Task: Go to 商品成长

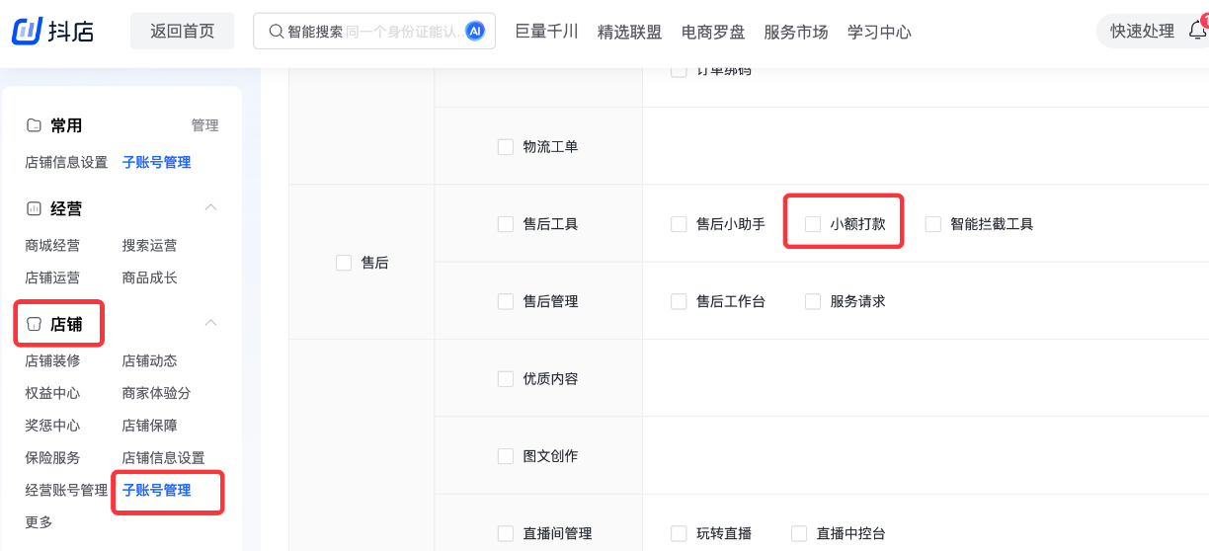Action: click(149, 278)
